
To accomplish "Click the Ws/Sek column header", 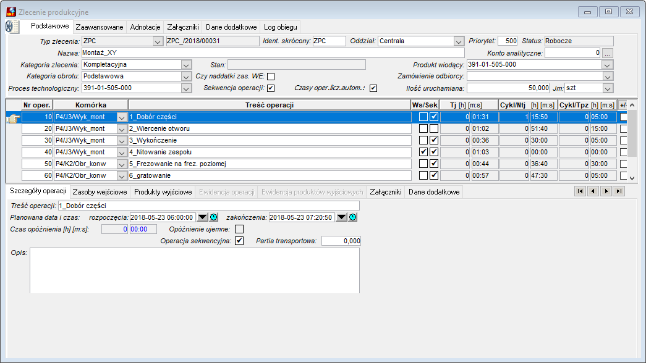I will tap(425, 105).
